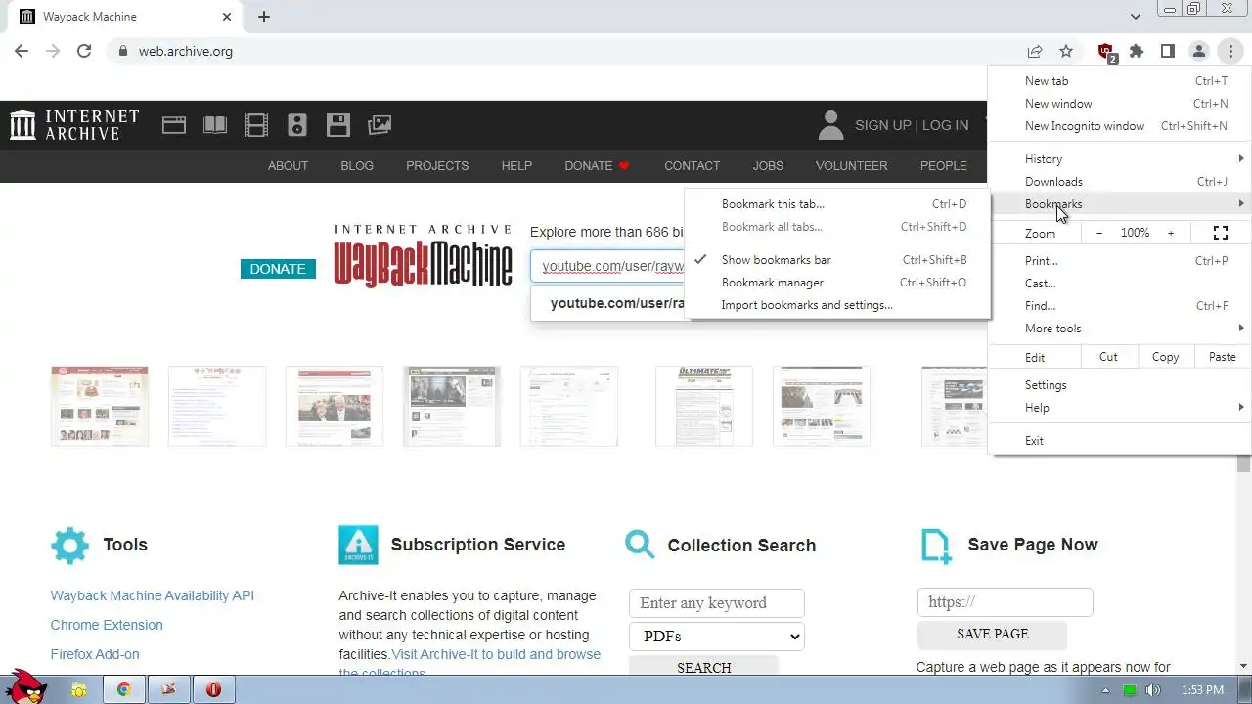The width and height of the screenshot is (1252, 704).
Task: Open the browser side panel icon
Action: (x=1167, y=51)
